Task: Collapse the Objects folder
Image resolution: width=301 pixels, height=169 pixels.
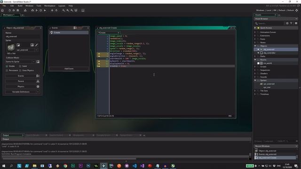Action: point(255,46)
